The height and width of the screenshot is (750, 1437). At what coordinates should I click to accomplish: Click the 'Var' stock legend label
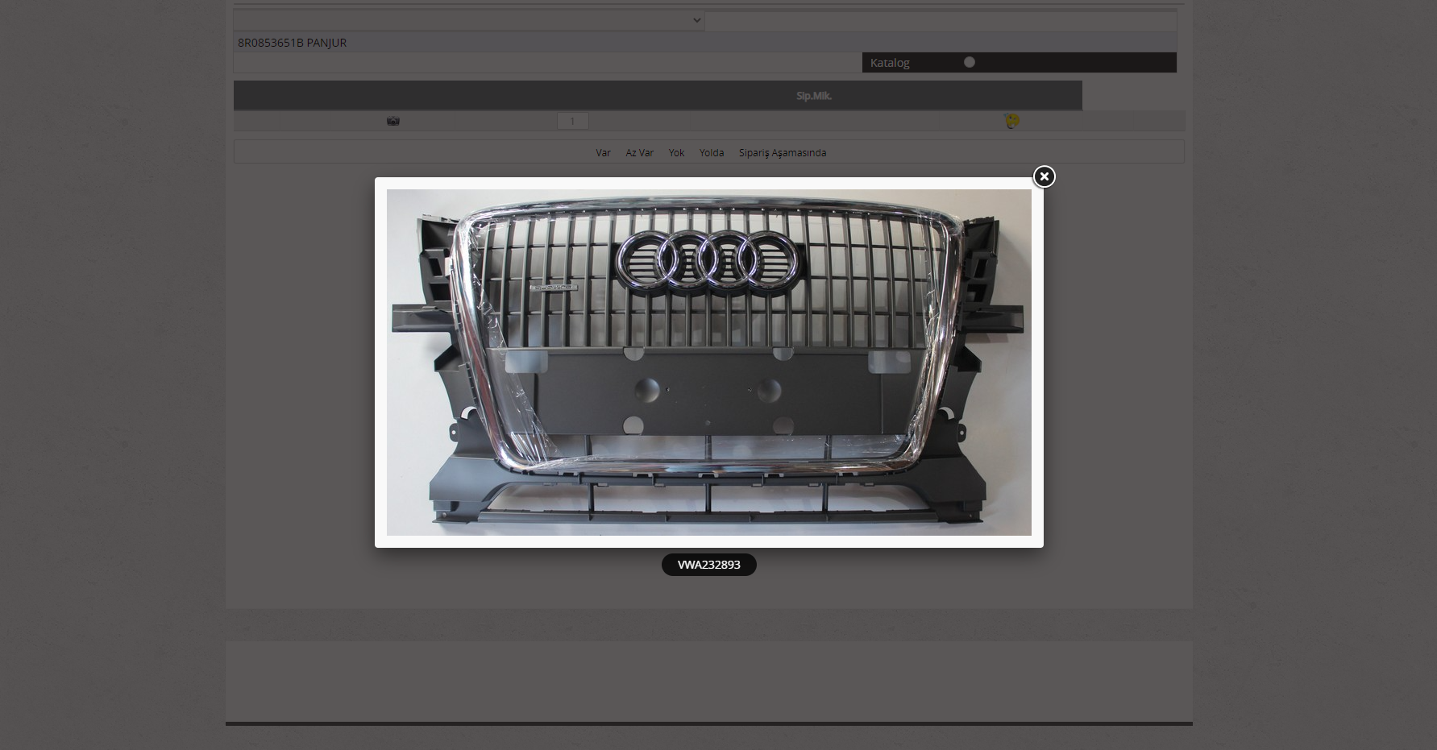(x=603, y=152)
